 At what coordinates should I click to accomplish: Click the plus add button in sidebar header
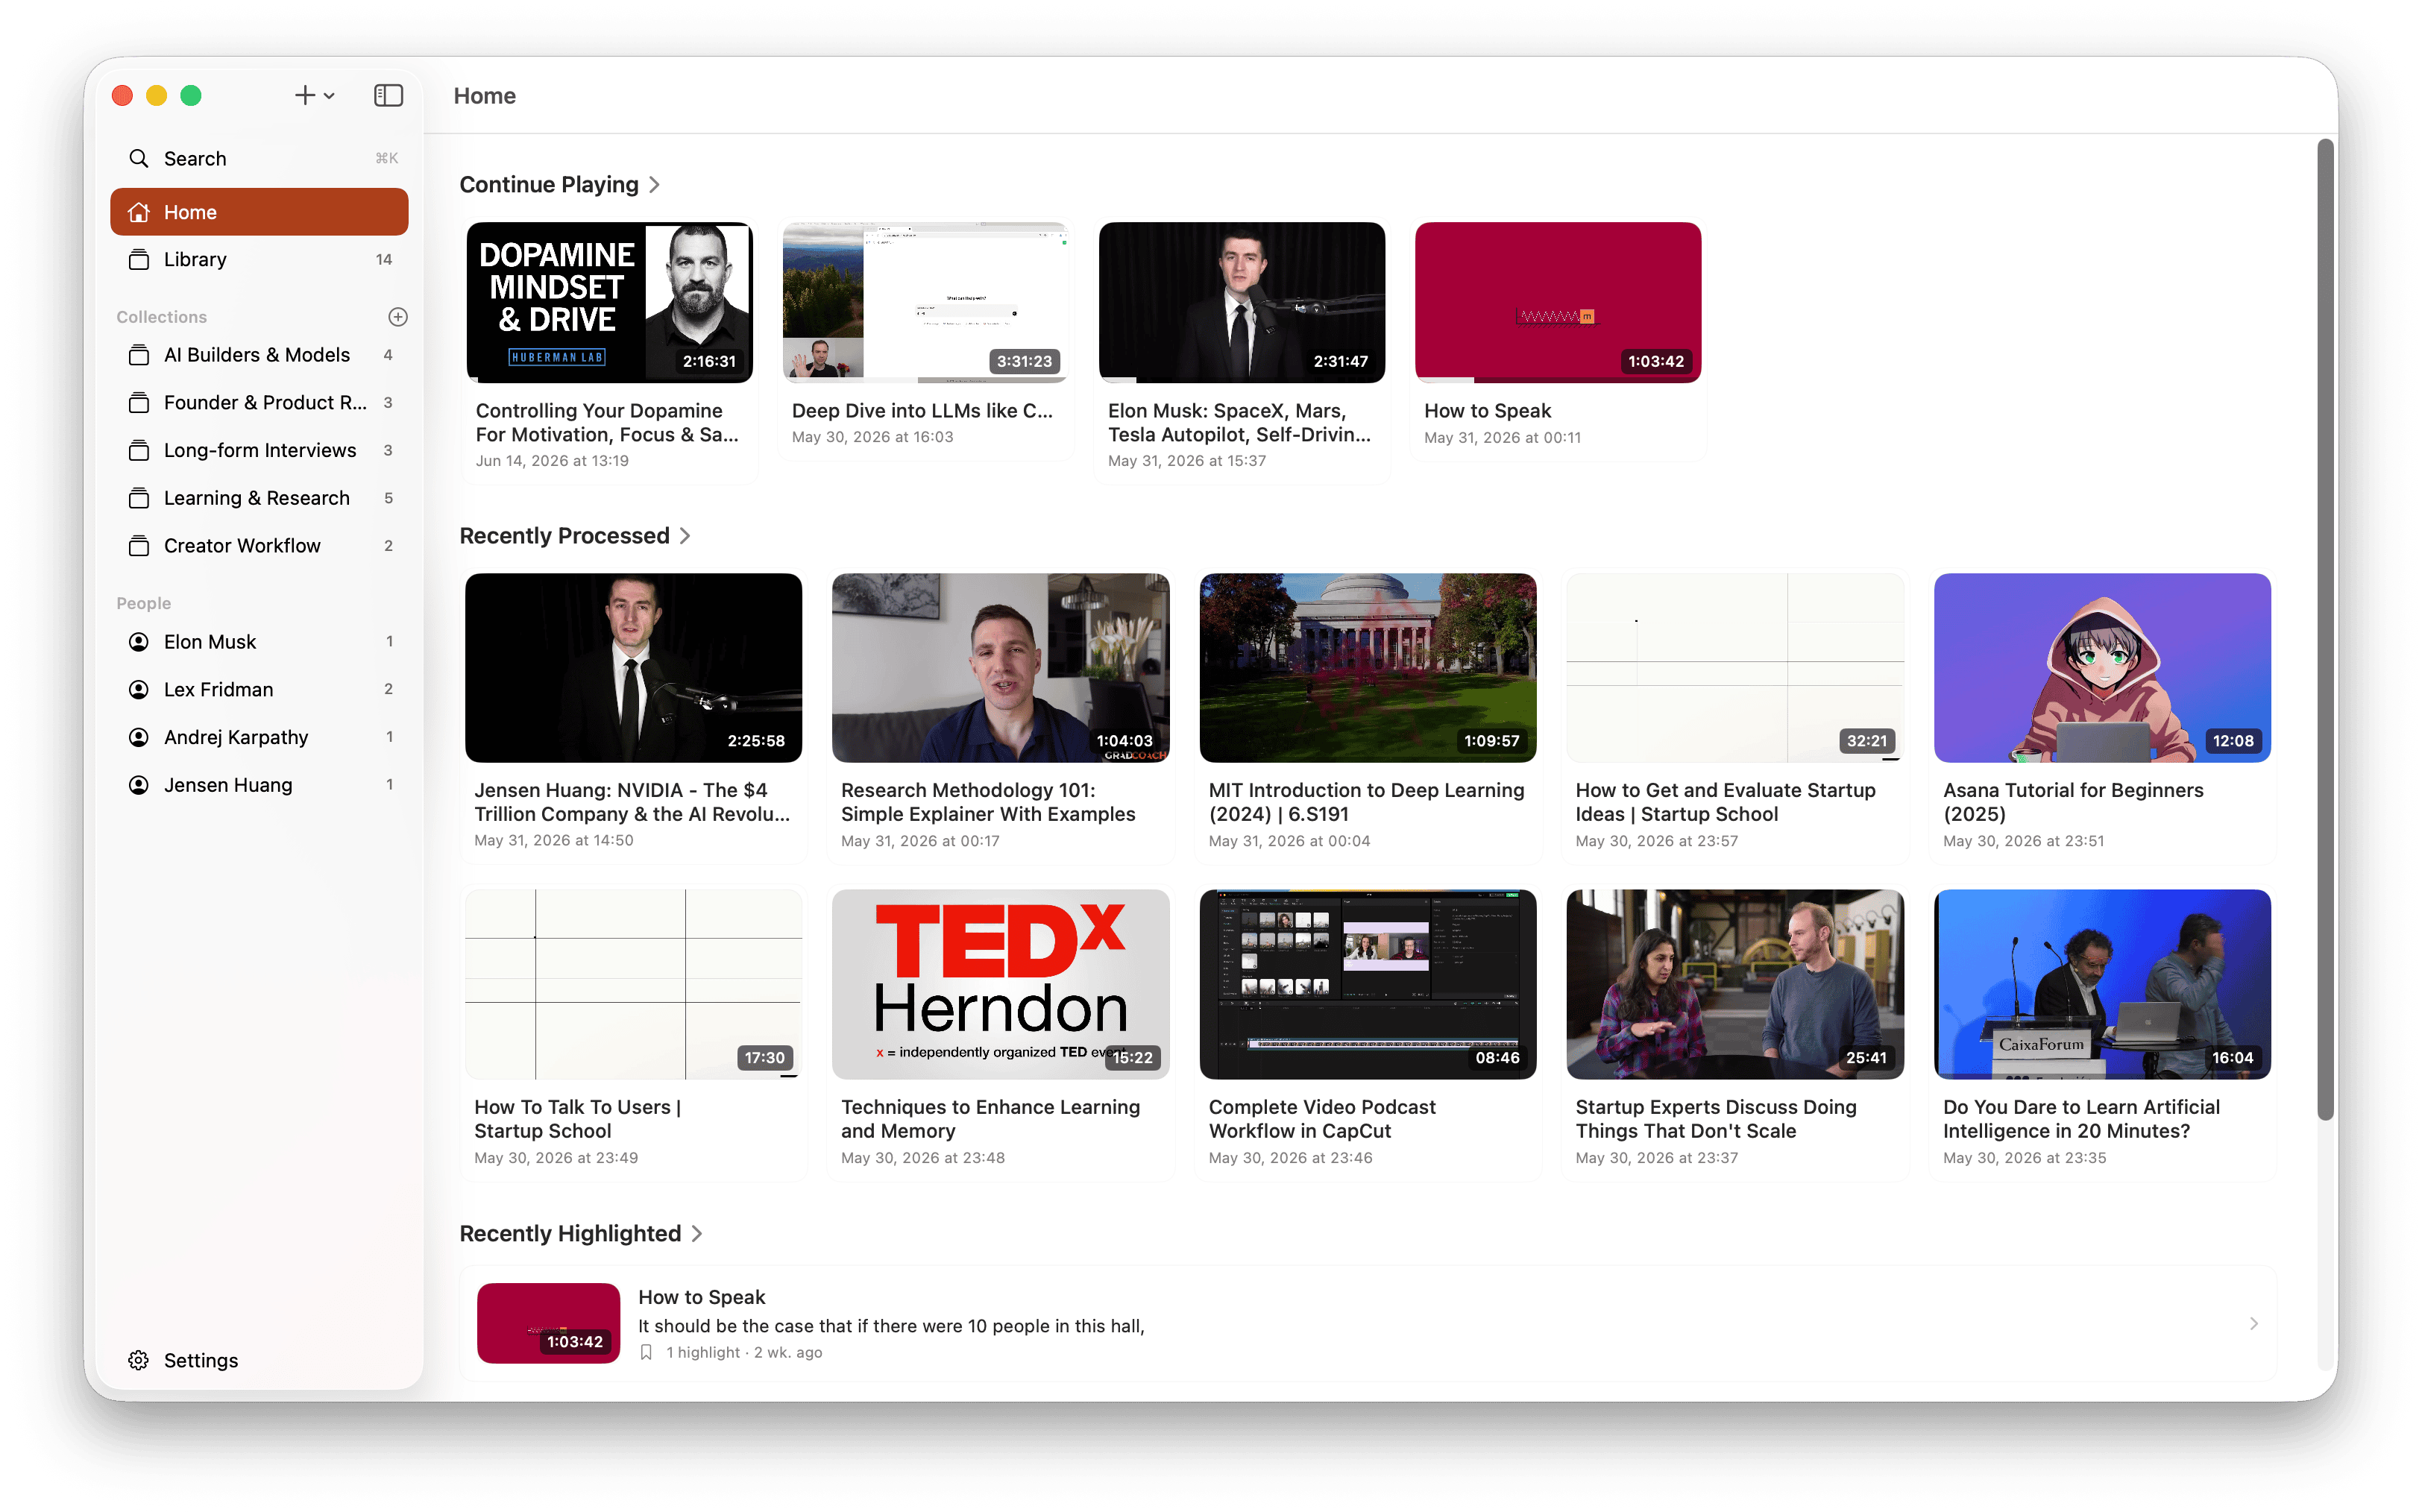pyautogui.click(x=305, y=95)
